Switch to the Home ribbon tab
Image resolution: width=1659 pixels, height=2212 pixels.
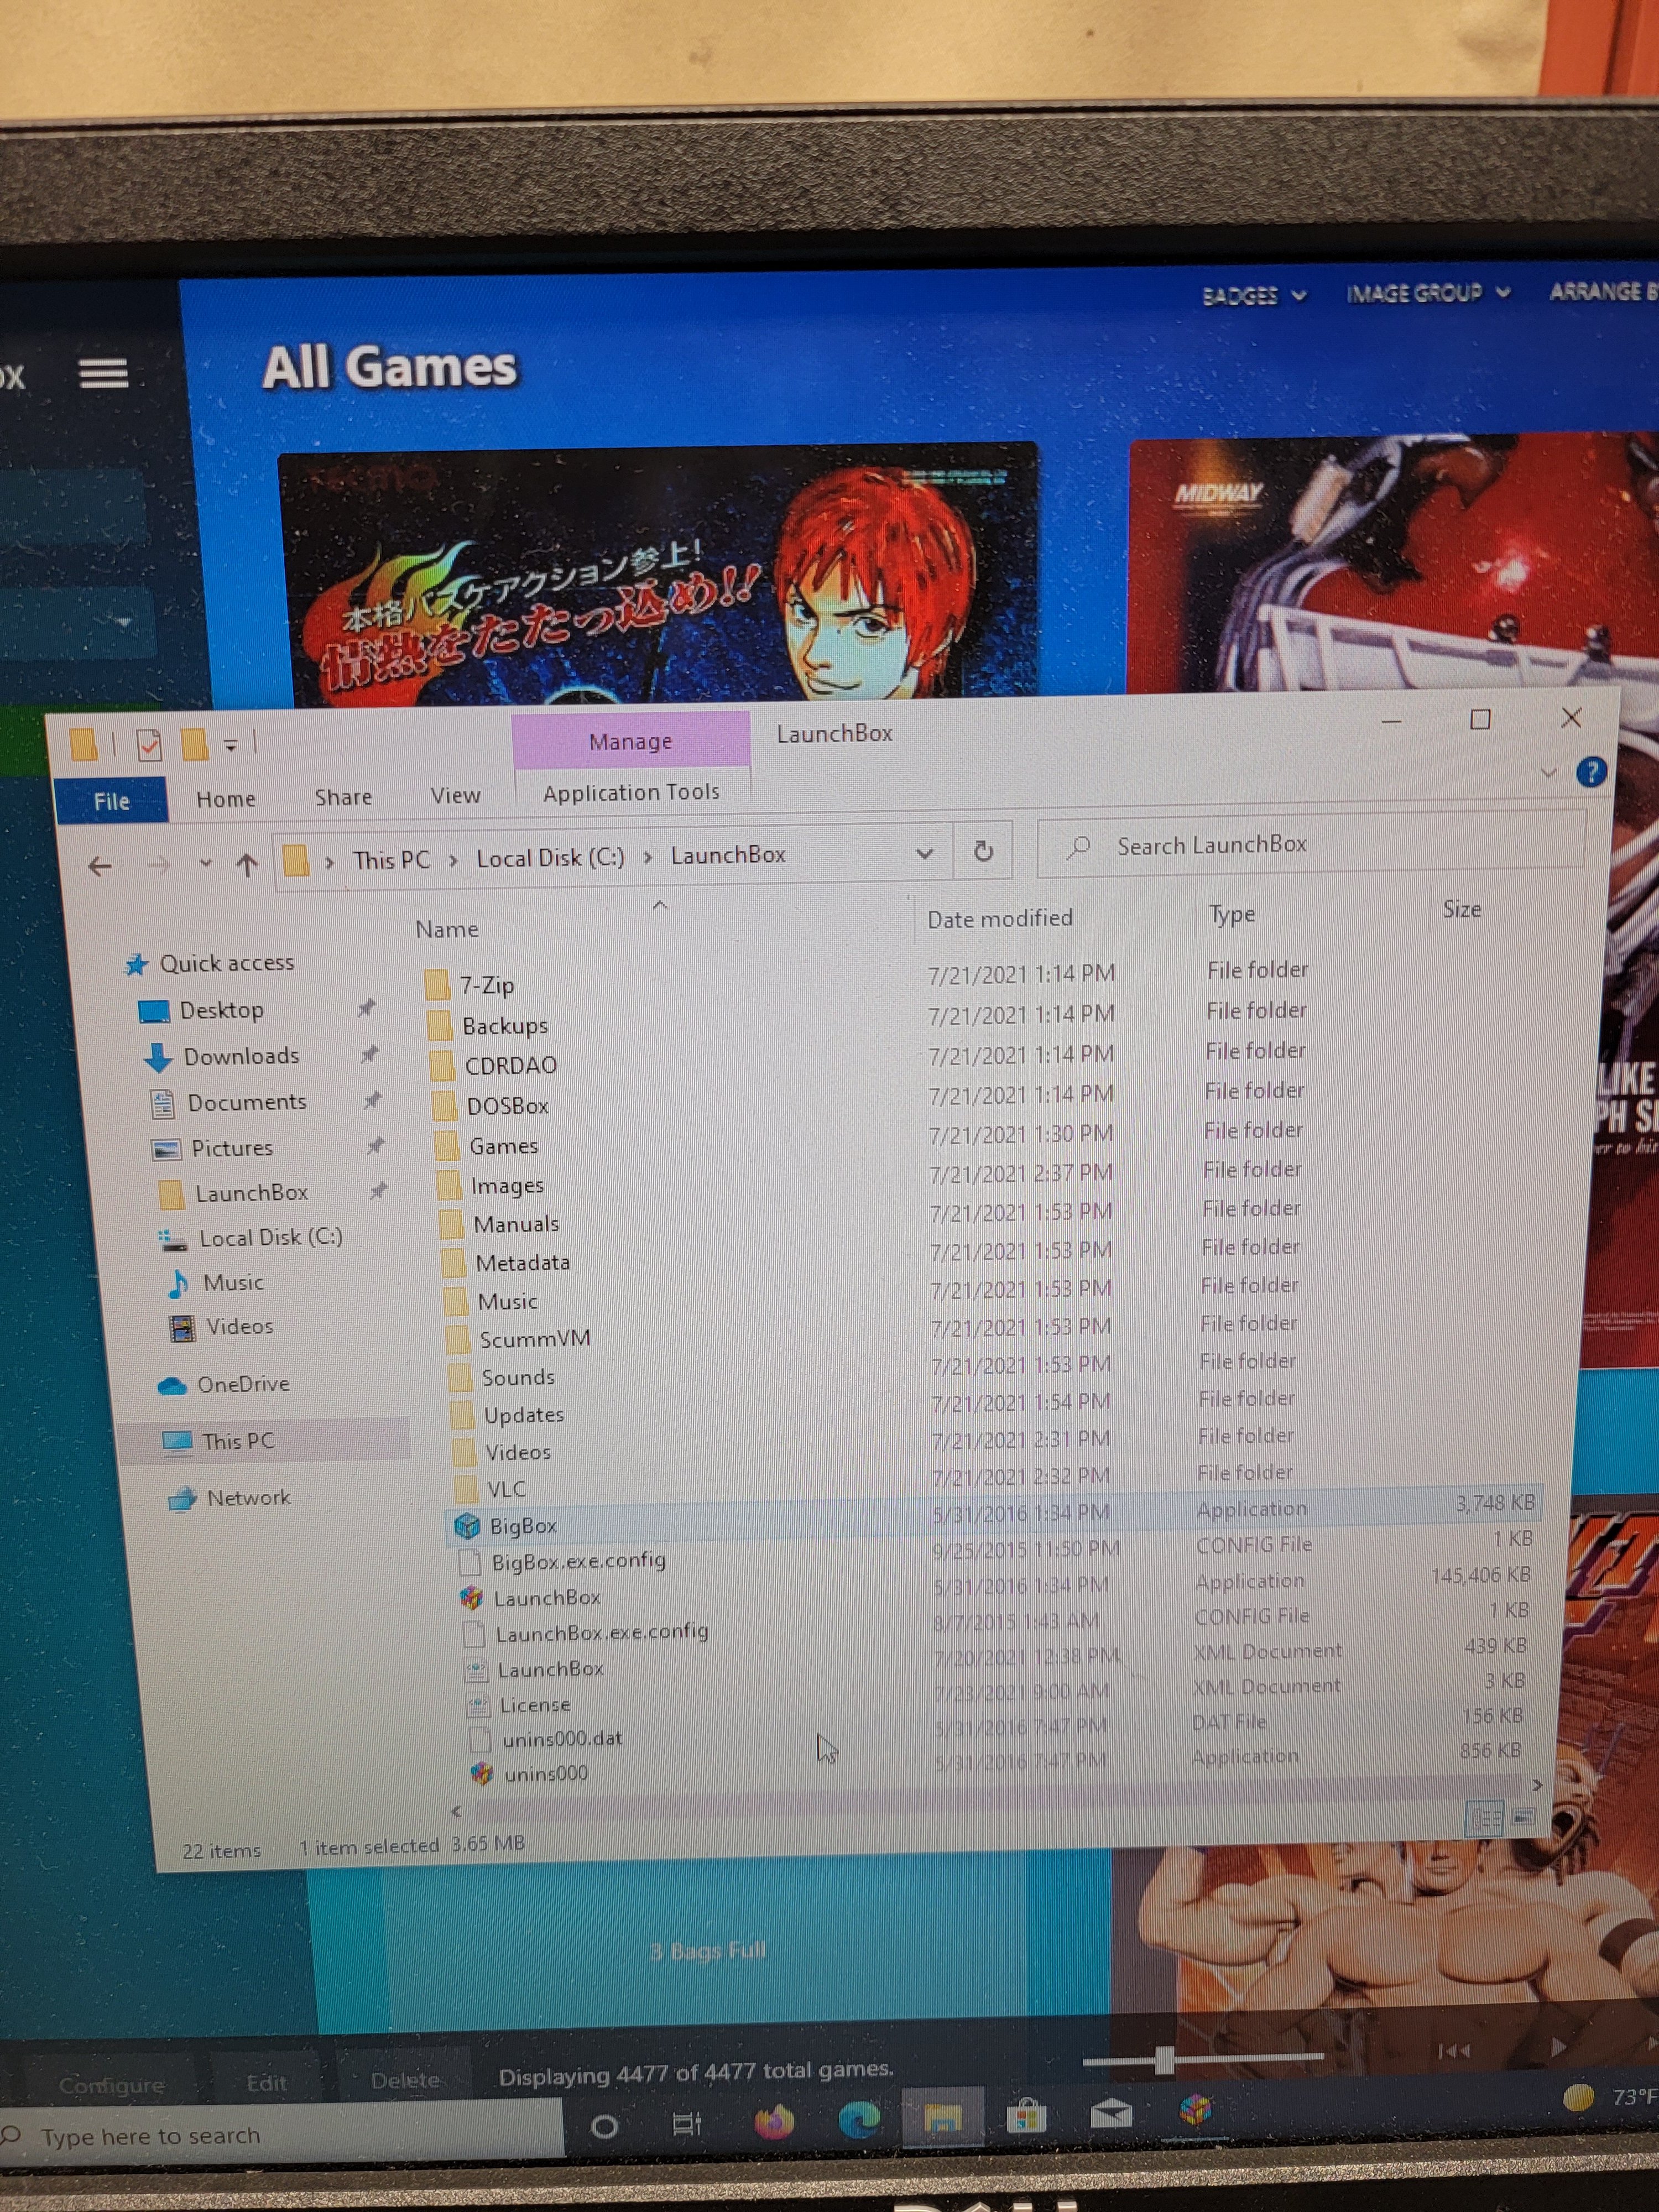point(226,799)
